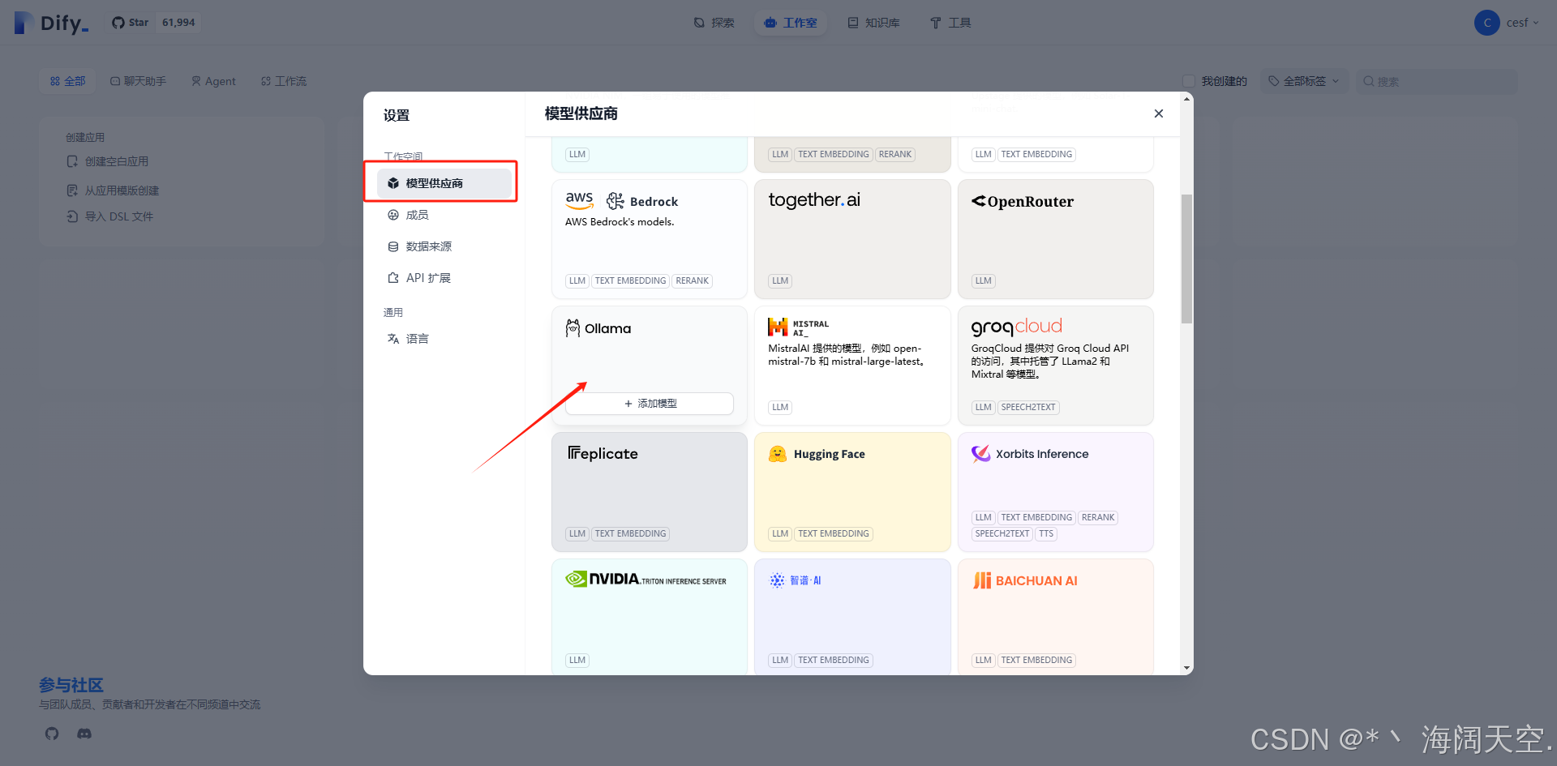Click the 语言 translate icon
This screenshot has height=766, width=1557.
[x=393, y=339]
